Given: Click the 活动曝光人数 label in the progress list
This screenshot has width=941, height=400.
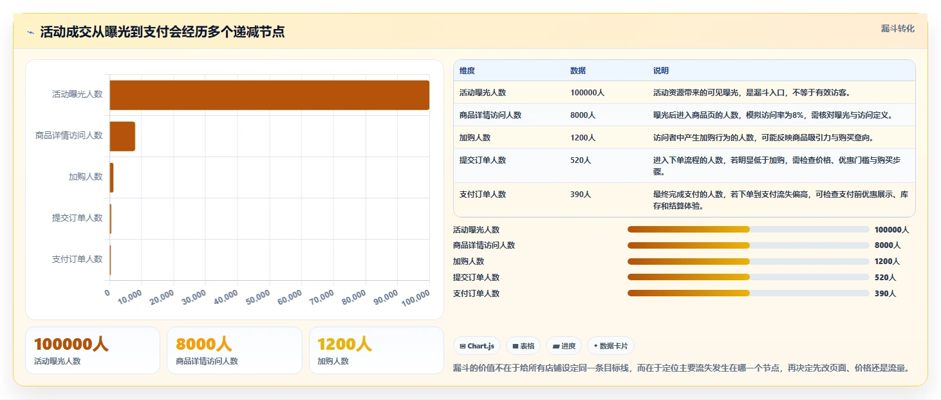Looking at the screenshot, I should click(x=476, y=229).
